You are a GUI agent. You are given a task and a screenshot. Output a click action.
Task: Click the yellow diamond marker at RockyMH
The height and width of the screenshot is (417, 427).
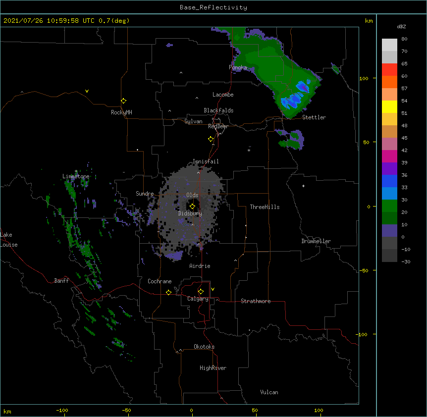tap(123, 101)
